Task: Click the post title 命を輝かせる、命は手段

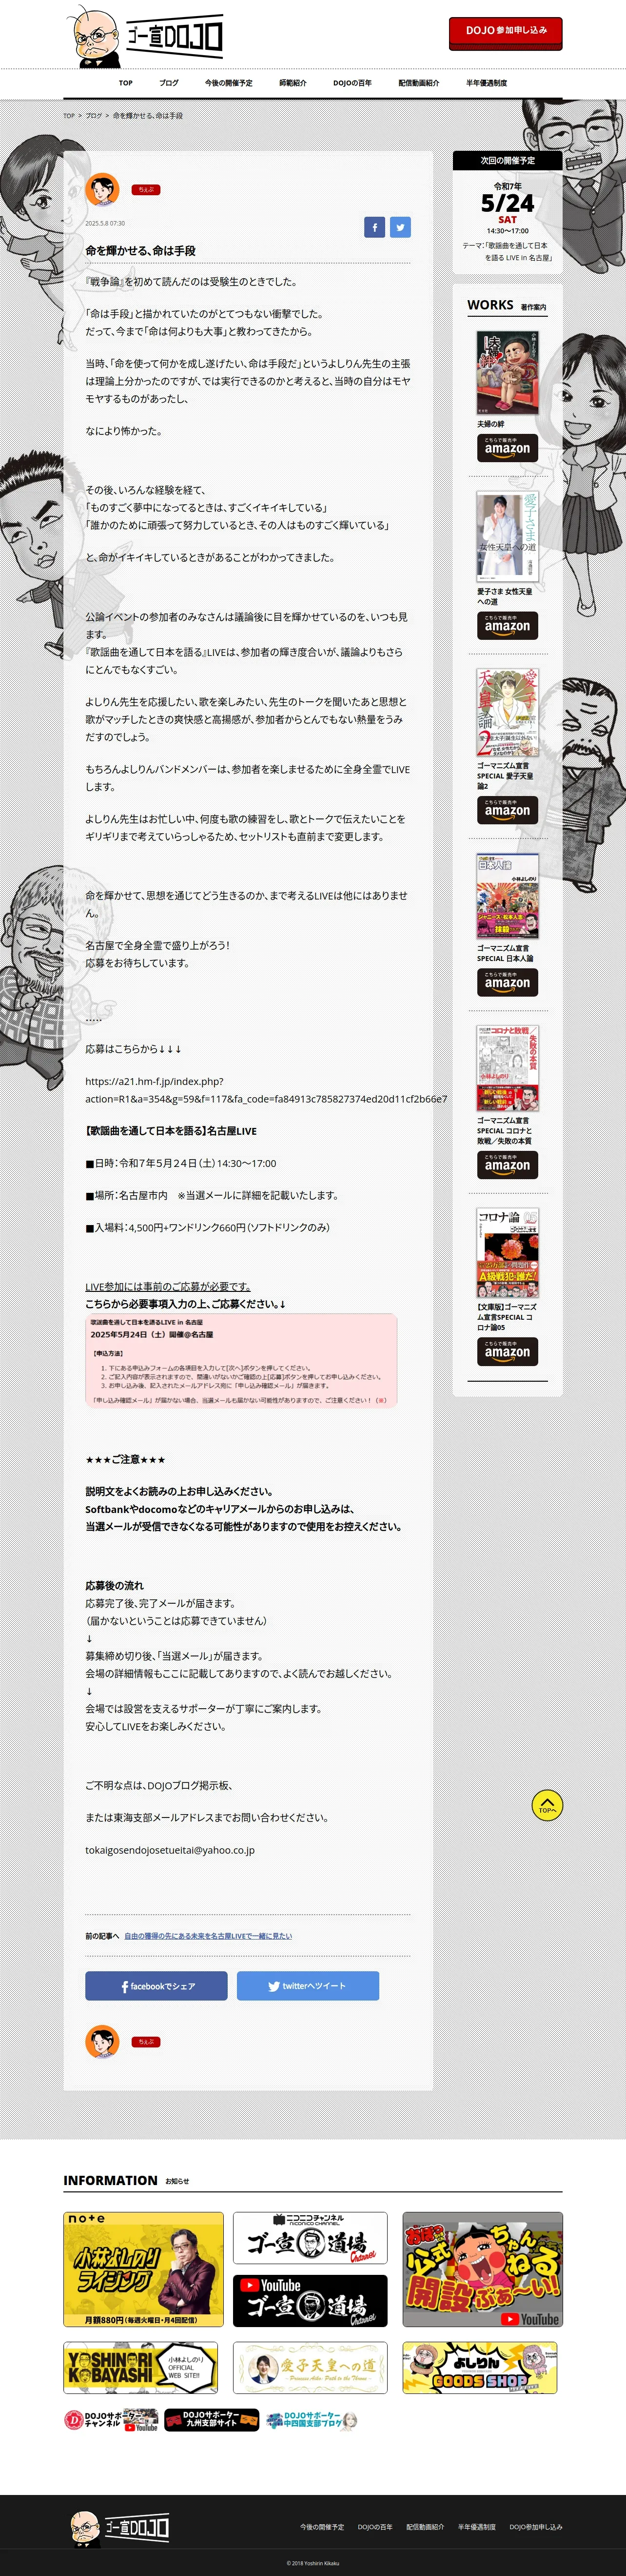Action: tap(141, 251)
